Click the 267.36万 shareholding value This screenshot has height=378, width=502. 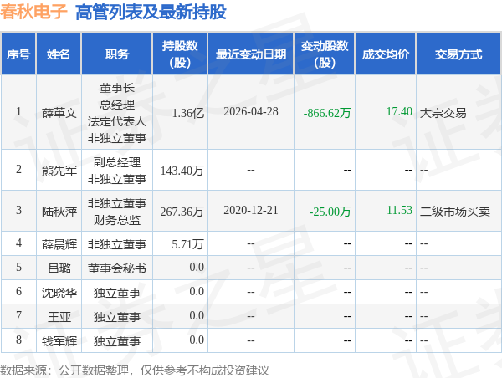[182, 212]
